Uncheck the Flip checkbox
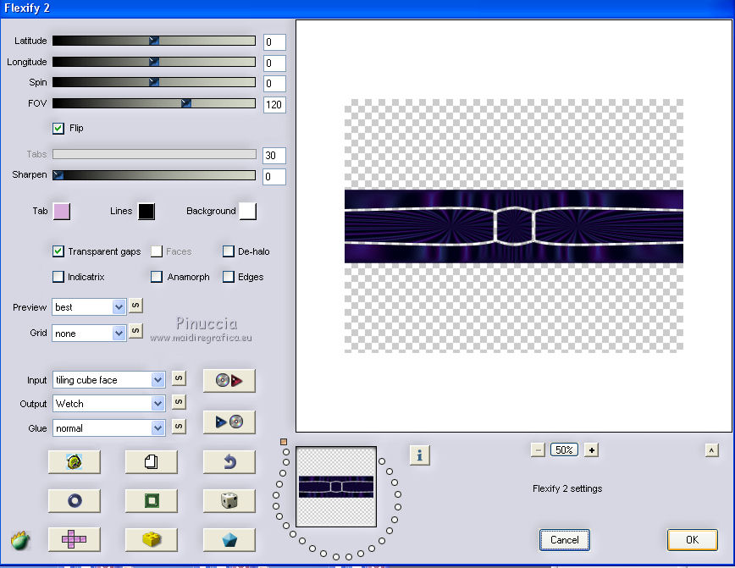 tap(58, 129)
